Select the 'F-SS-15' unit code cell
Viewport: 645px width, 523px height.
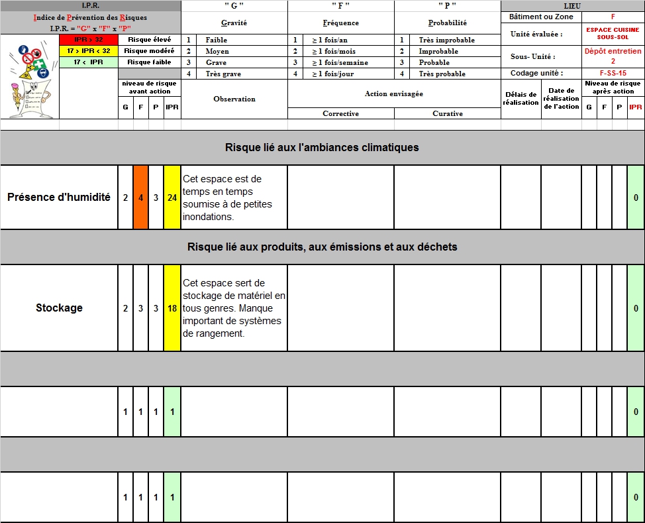point(613,73)
